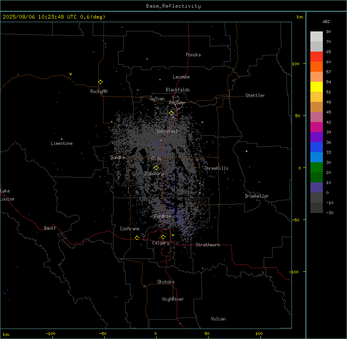This screenshot has width=347, height=339.
Task: Click the Calgary city label
Action: 161,243
